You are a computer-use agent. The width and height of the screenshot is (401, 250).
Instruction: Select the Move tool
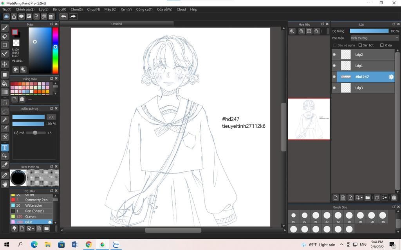pos(5,64)
